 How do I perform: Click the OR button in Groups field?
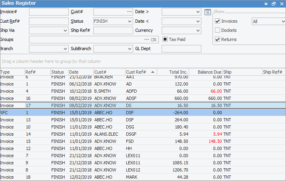[154, 40]
